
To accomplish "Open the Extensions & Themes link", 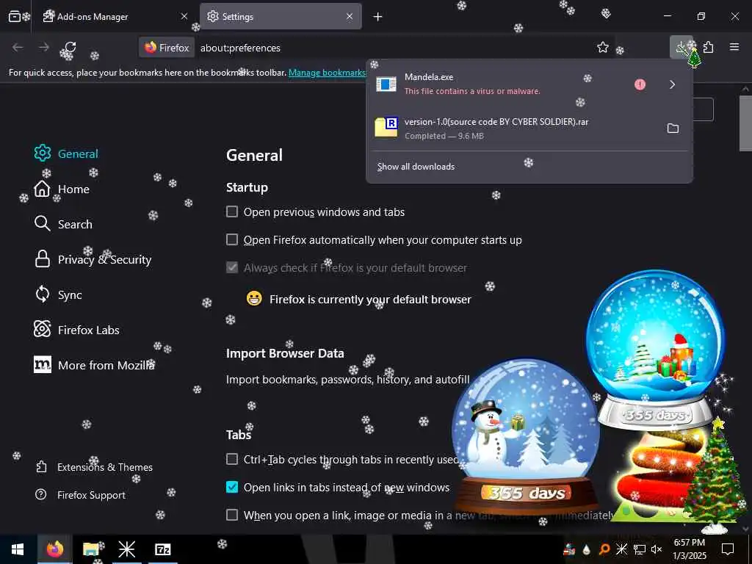I will (x=94, y=466).
